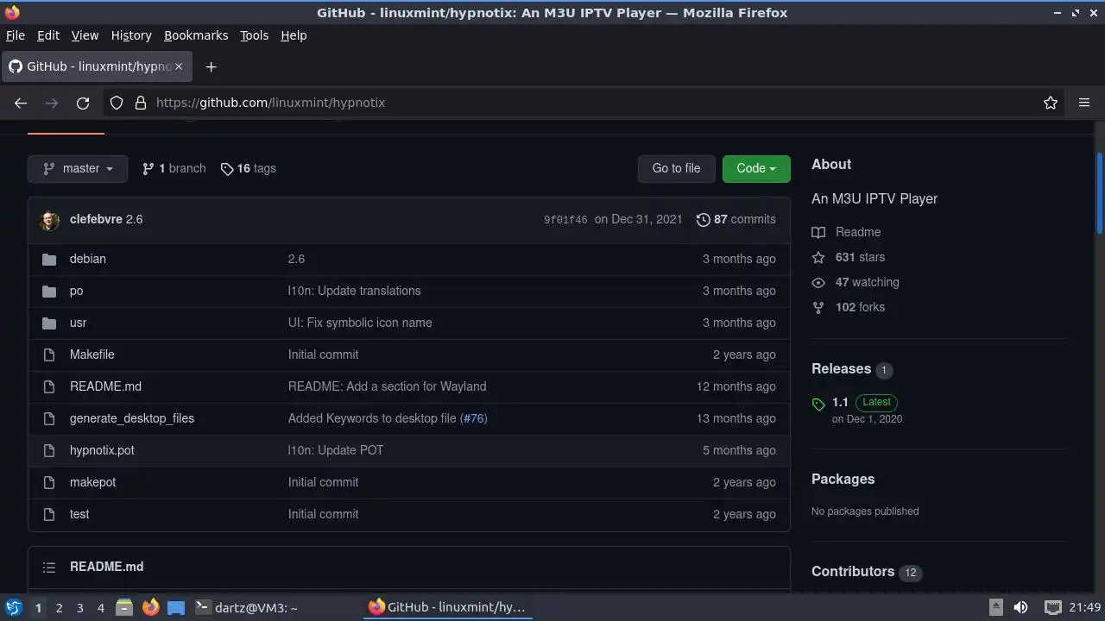Click the star icon beside 631 stars

pyautogui.click(x=818, y=257)
